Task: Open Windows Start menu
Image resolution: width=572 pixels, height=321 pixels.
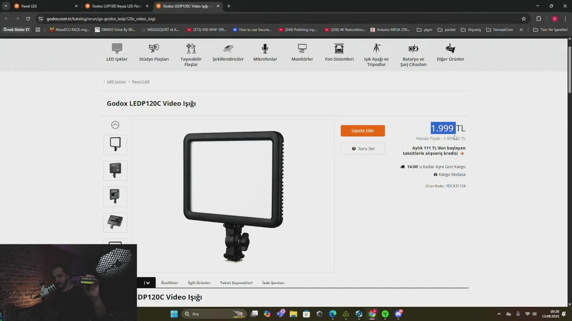Action: 174,314
